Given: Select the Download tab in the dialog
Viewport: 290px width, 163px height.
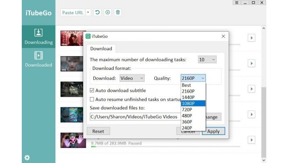Looking at the screenshot, I should (x=101, y=49).
